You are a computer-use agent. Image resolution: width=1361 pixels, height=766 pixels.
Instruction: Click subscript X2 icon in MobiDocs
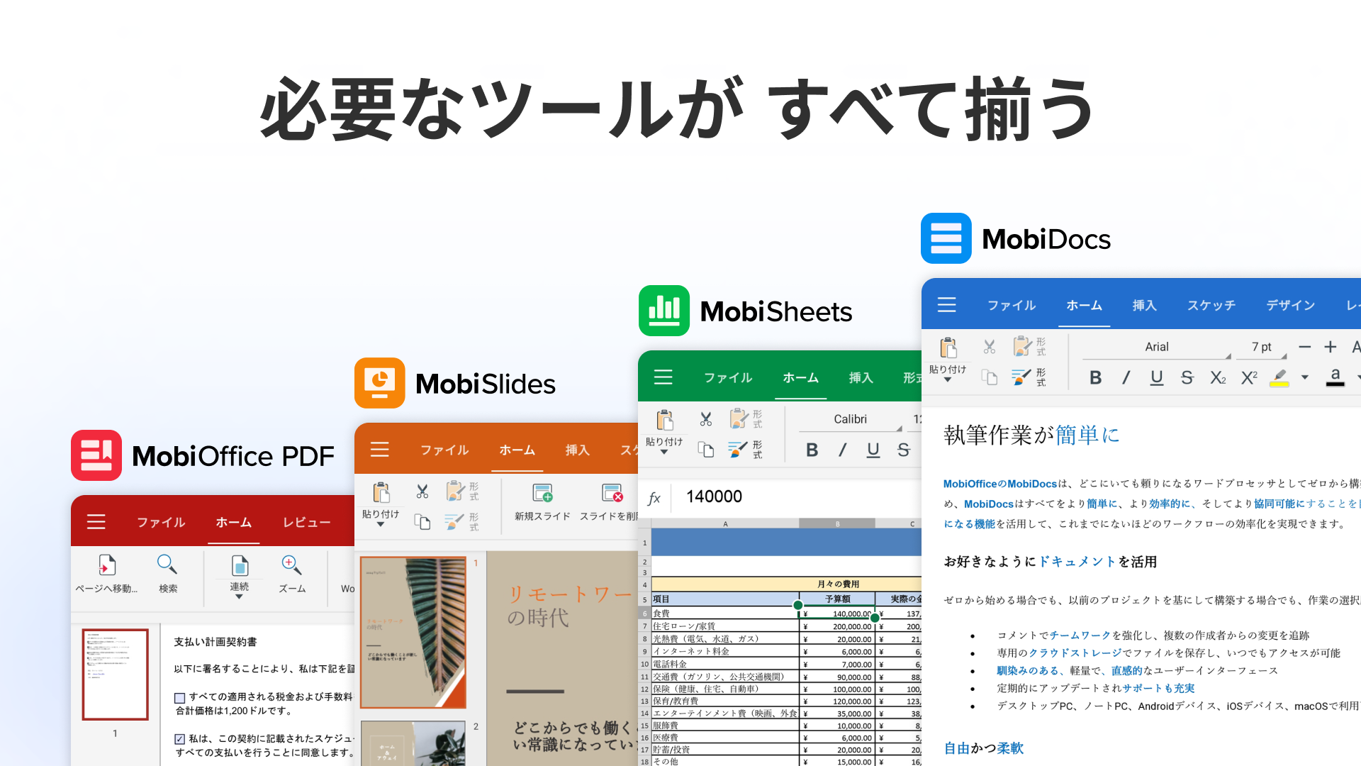click(1218, 378)
